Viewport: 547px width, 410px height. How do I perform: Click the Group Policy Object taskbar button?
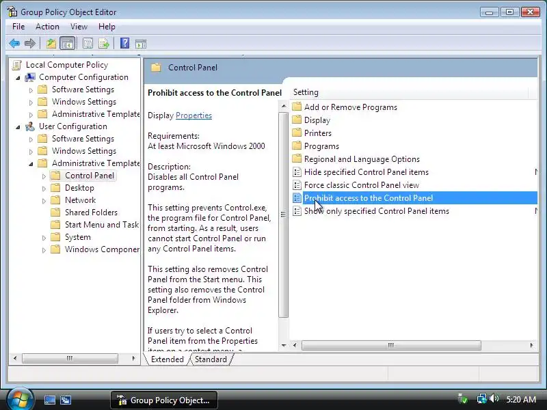pyautogui.click(x=164, y=400)
